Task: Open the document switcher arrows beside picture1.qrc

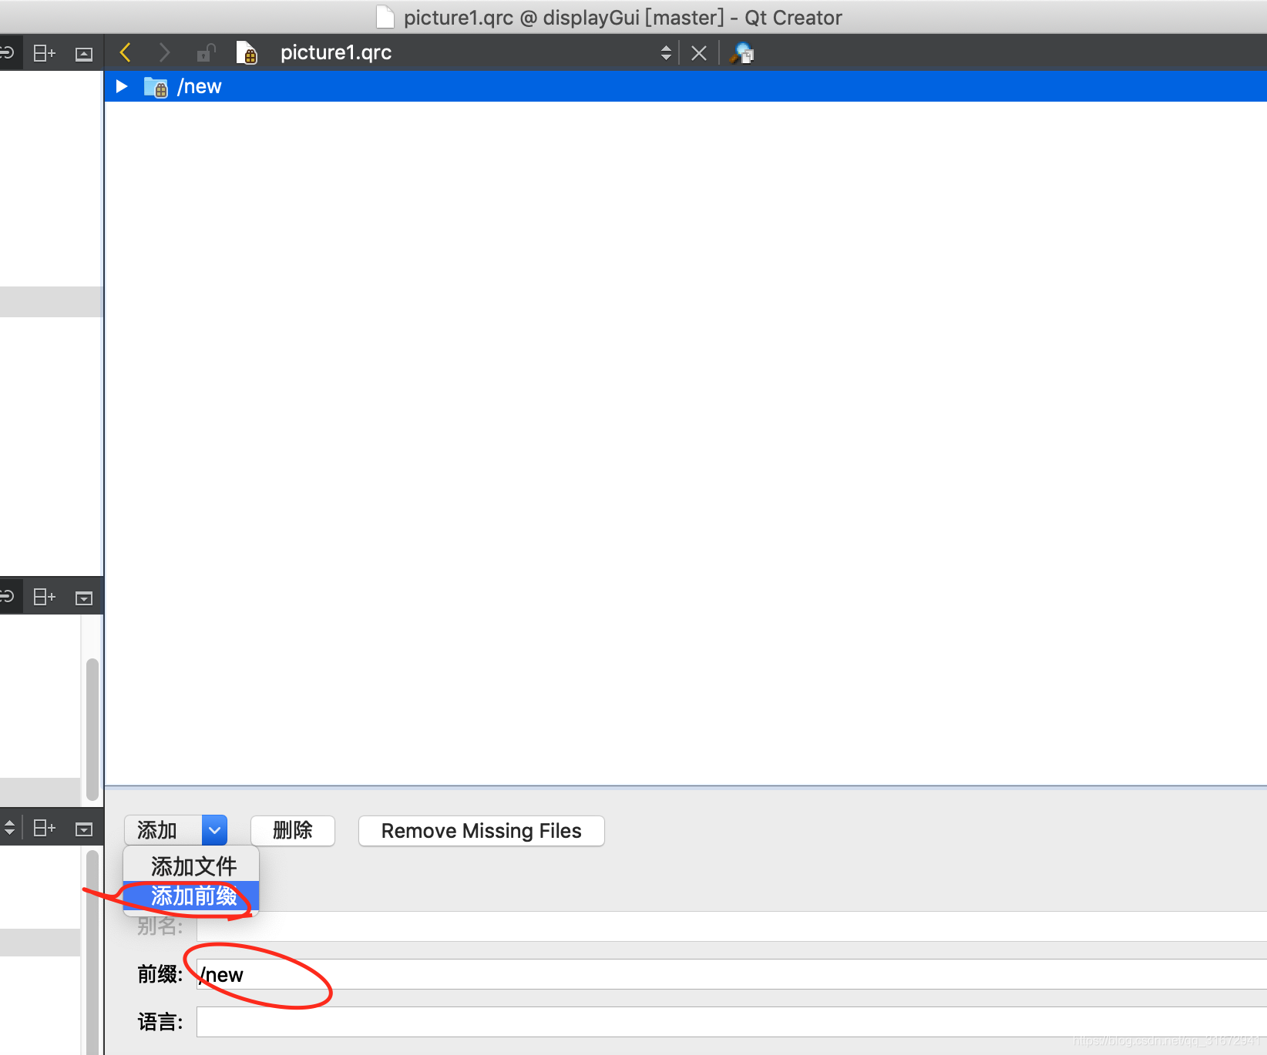Action: click(x=665, y=52)
